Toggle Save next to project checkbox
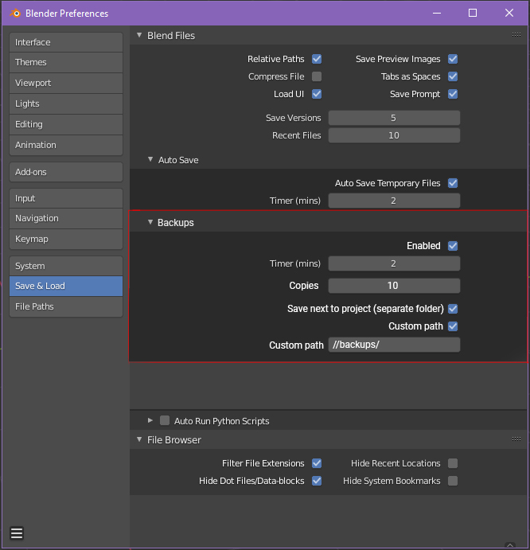Viewport: 530px width, 550px height. pyautogui.click(x=453, y=309)
